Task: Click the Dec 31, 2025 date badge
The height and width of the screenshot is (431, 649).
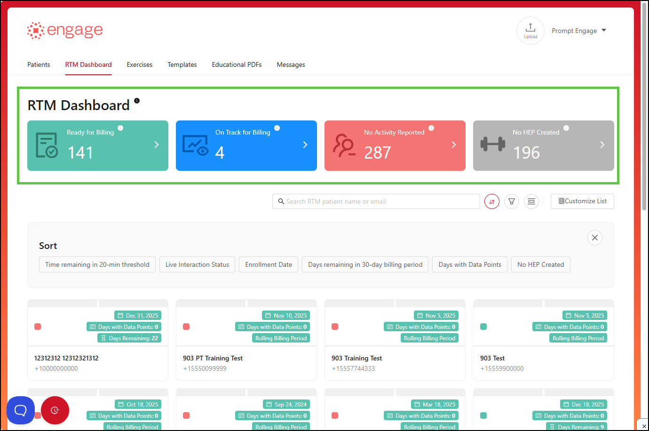Action: pyautogui.click(x=138, y=315)
